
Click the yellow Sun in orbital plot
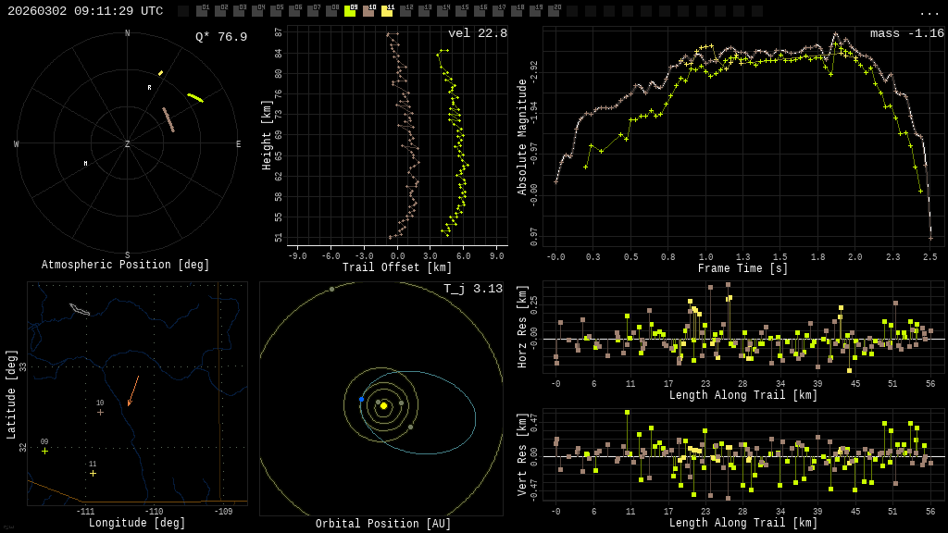coord(383,405)
